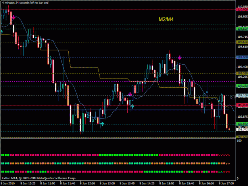This screenshot has width=248, height=186.
Task: Select the yellow 109.330 price level tag
Action: point(242,73)
